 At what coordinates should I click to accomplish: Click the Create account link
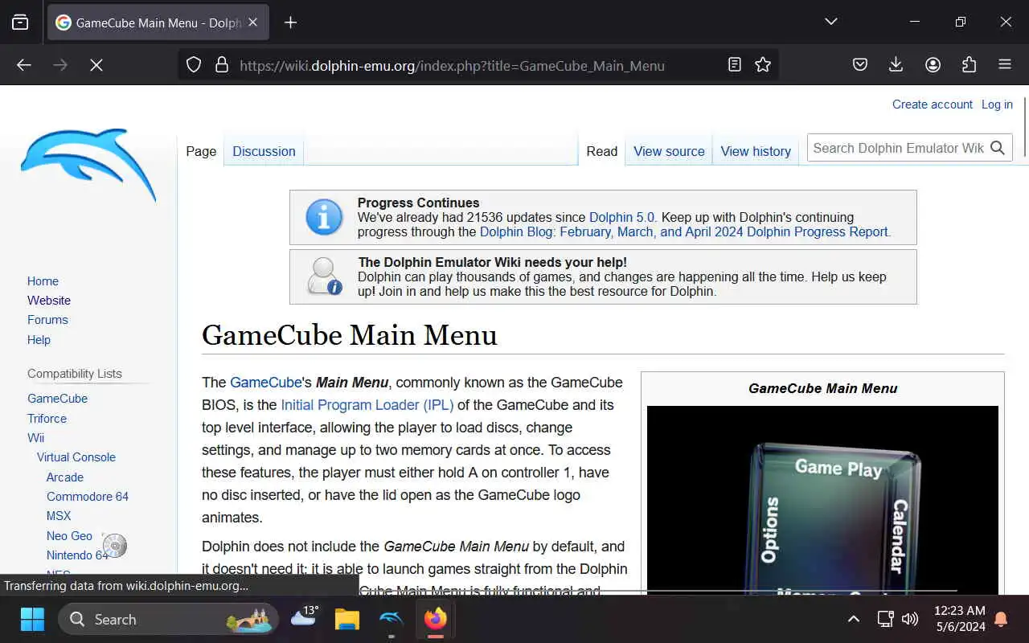click(x=933, y=104)
